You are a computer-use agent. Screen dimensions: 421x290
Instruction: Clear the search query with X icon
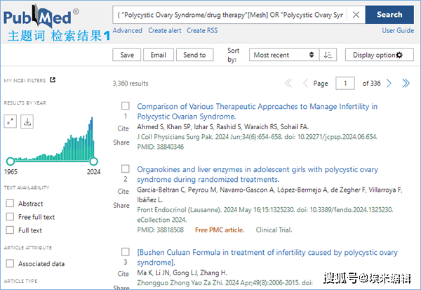click(356, 15)
